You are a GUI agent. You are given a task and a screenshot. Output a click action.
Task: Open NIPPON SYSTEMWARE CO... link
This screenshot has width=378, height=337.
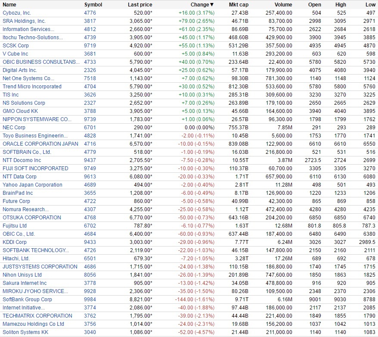point(37,119)
